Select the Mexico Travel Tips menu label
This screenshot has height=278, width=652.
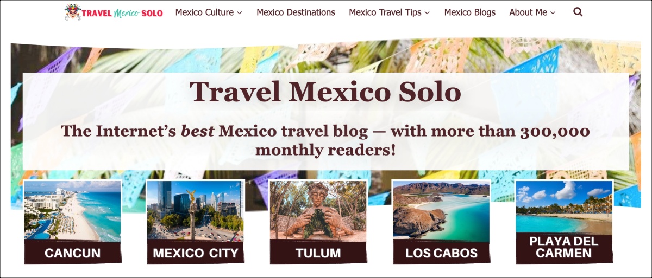click(385, 12)
